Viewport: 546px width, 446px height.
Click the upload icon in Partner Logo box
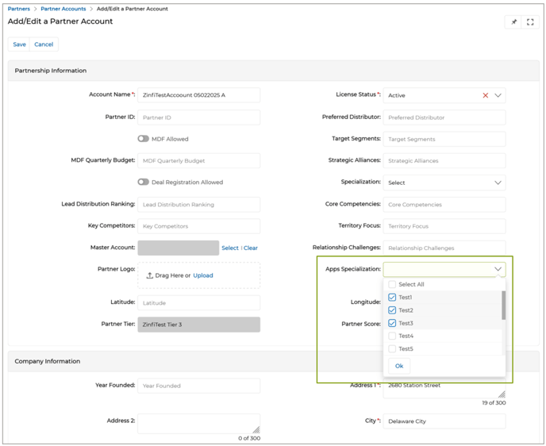click(x=150, y=276)
